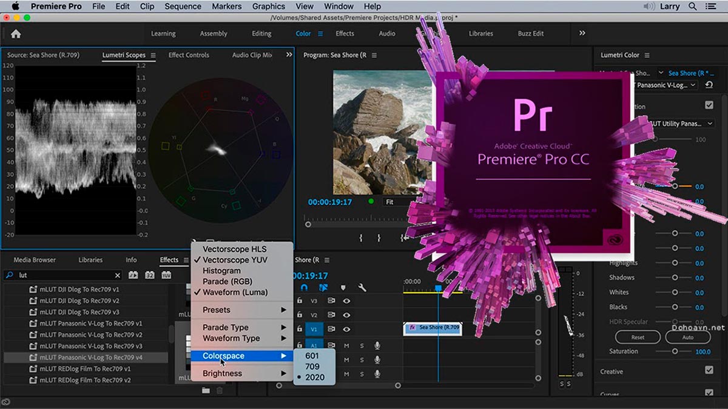This screenshot has height=409, width=728.
Task: Choose Parade (RGB) scope
Action: pos(227,282)
